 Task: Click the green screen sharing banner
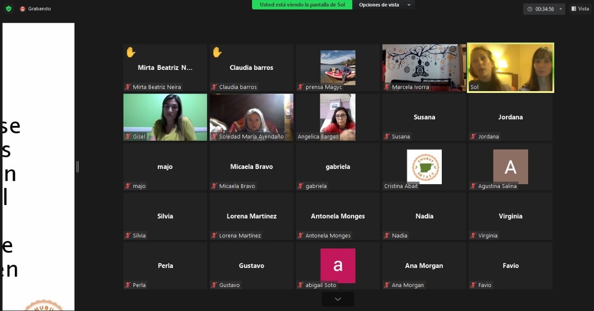coord(302,5)
